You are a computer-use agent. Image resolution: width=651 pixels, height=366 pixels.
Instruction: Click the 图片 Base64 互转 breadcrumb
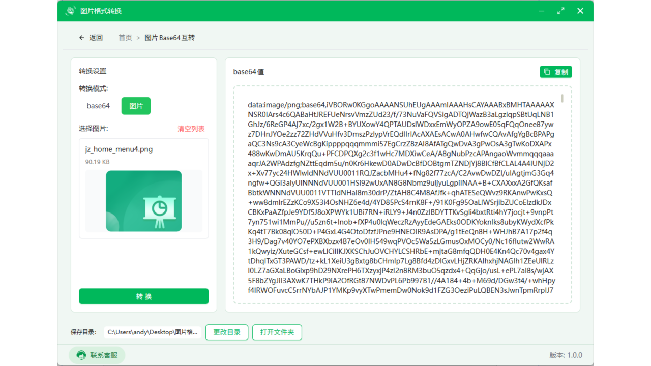pyautogui.click(x=170, y=38)
